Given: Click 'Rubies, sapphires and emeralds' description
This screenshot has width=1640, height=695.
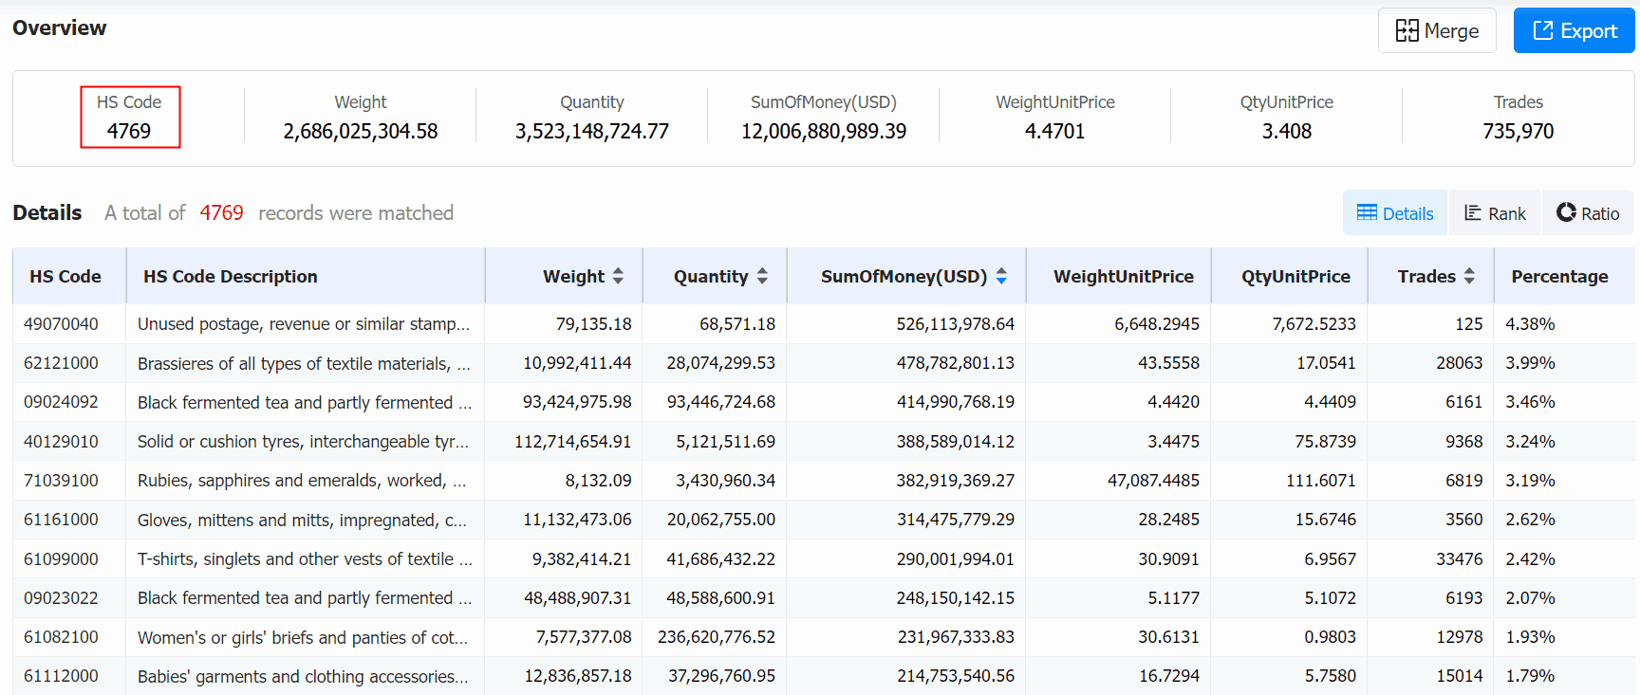Looking at the screenshot, I should pyautogui.click(x=302, y=481).
